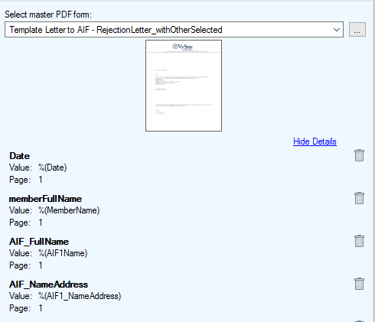Delete AIF_NameAddress field via trash icon
375x322 pixels.
pos(359,284)
